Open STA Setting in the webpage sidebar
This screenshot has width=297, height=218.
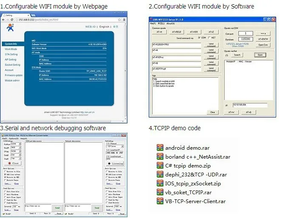coord(11,54)
